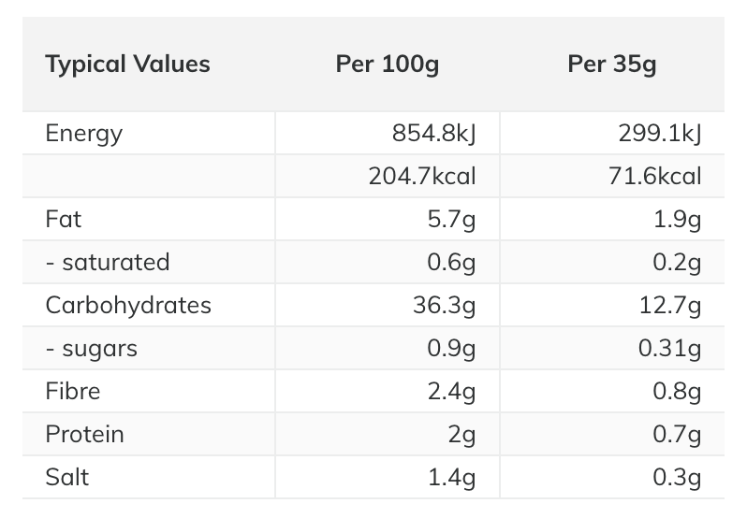Click the Fibre row label
This screenshot has height=518, width=747.
[73, 391]
